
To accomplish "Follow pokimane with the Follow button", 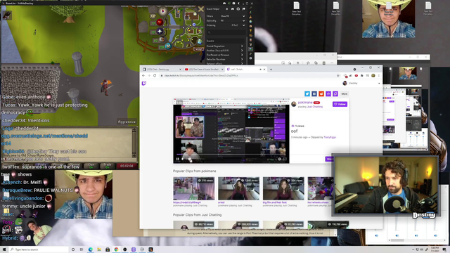I will [340, 104].
